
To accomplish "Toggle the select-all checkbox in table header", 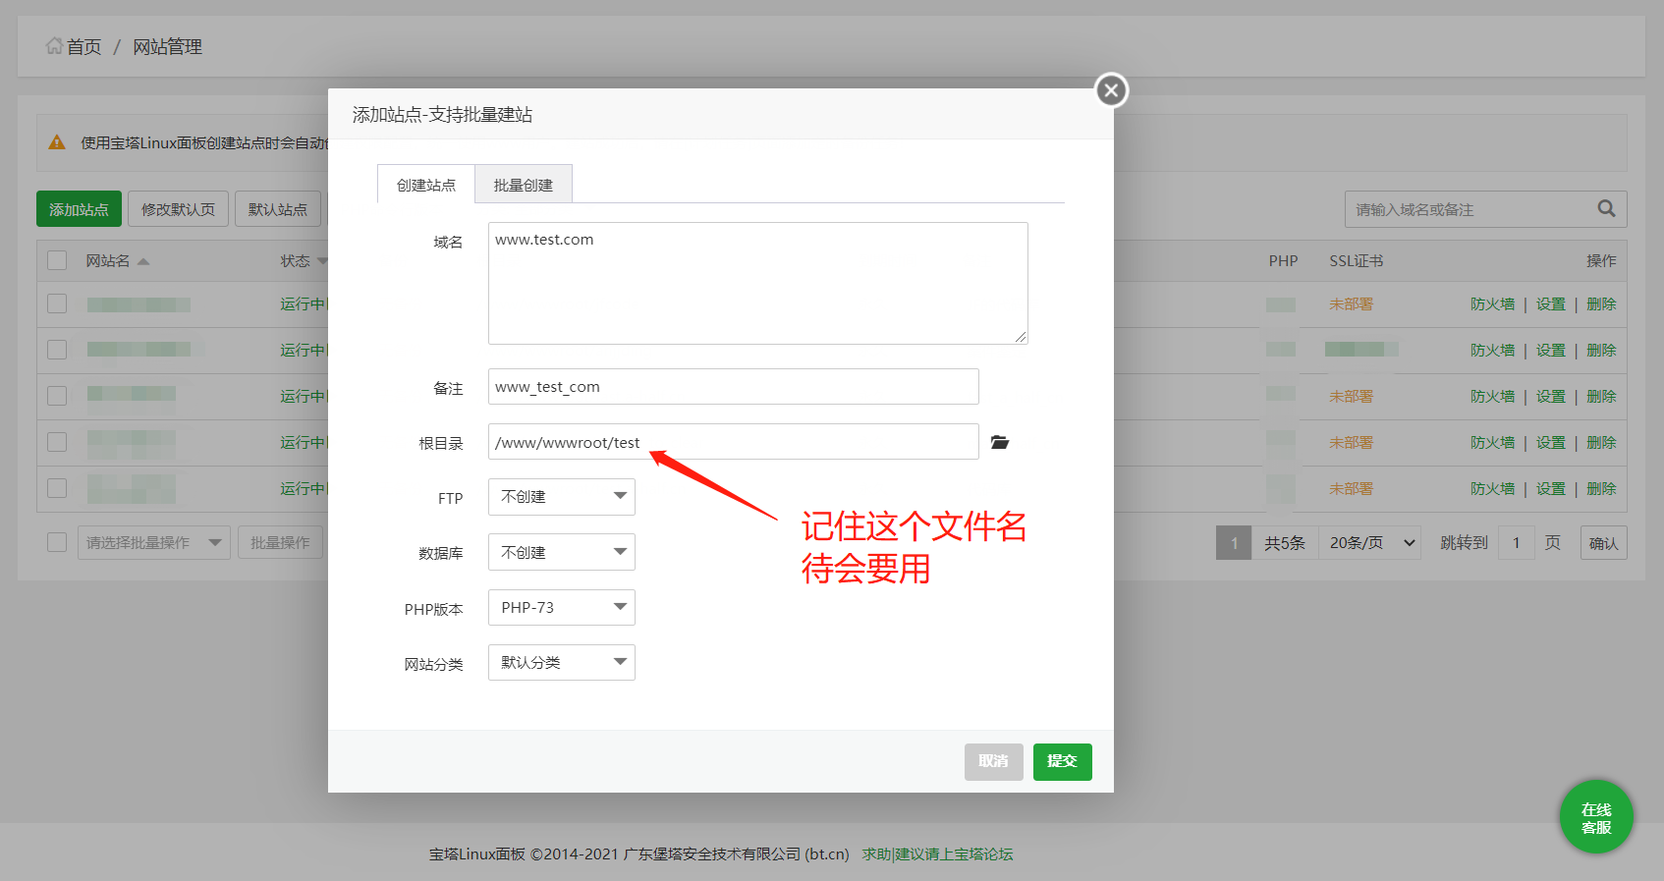I will [x=57, y=260].
